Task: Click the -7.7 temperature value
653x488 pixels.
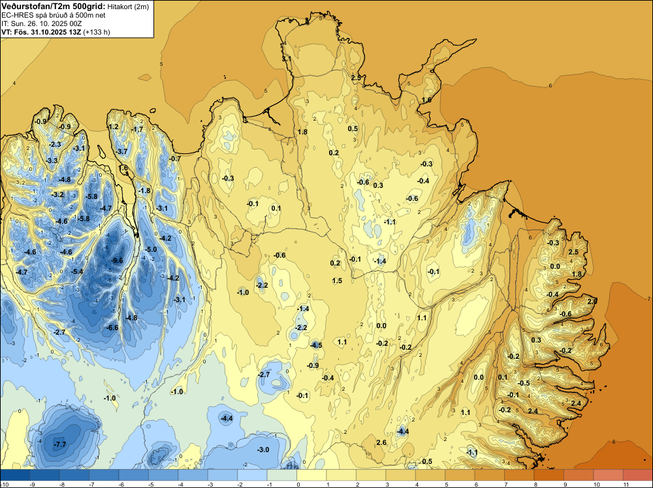Action: pyautogui.click(x=60, y=445)
